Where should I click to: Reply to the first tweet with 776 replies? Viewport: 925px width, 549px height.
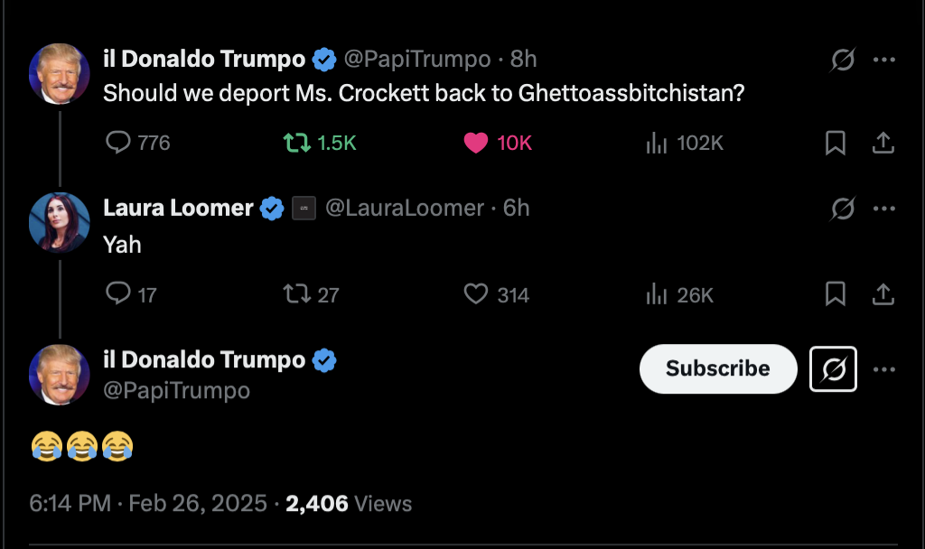tap(119, 143)
